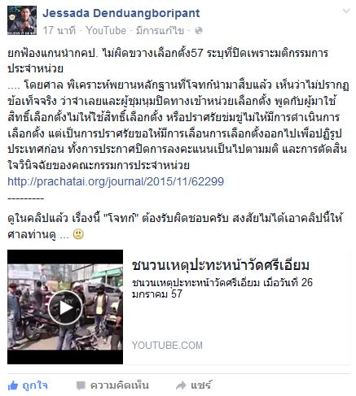Open Jessada's profile picture
Viewport: 356px width, 396px height.
click(x=22, y=20)
